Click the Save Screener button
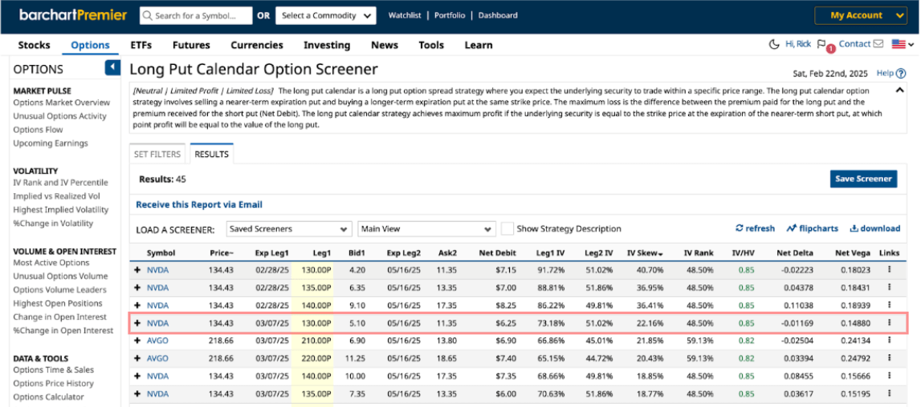The height and width of the screenshot is (407, 921). [x=863, y=179]
